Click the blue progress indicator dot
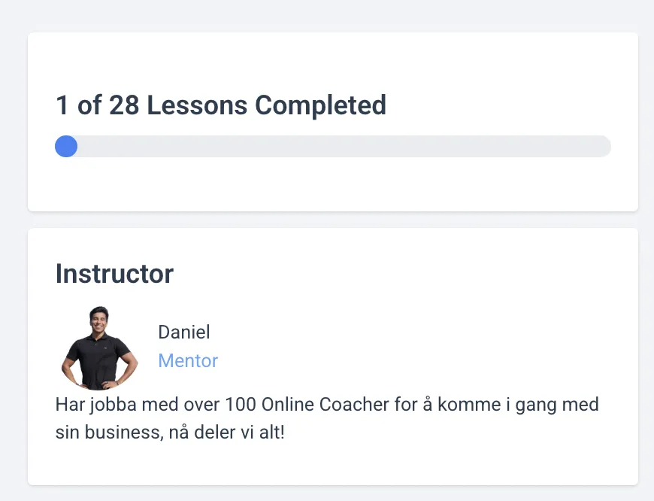The height and width of the screenshot is (501, 654). 66,146
